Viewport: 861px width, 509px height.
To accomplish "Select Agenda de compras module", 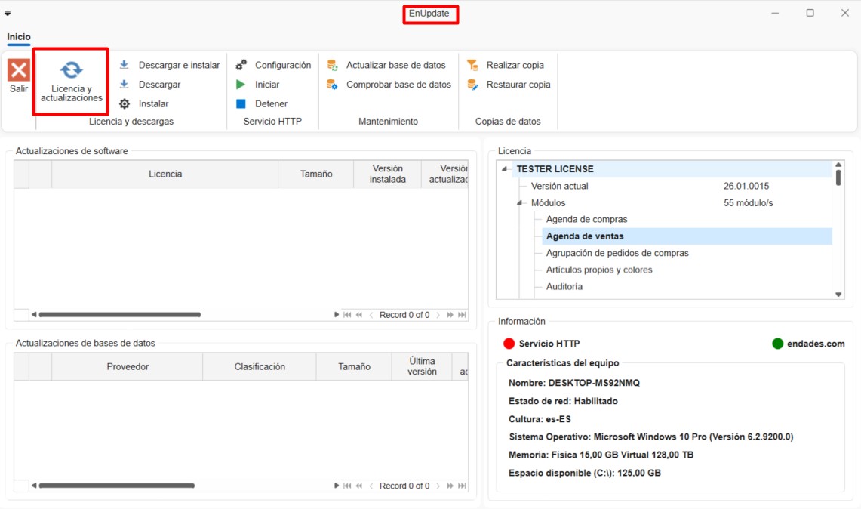I will [586, 220].
